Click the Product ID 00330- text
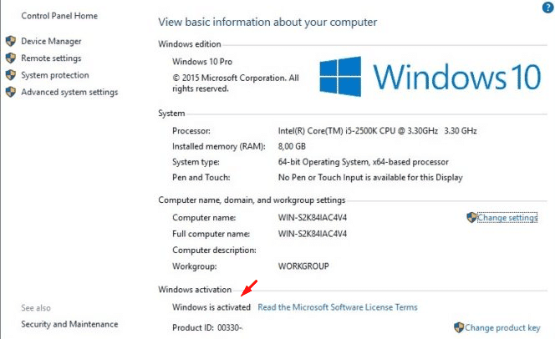 tap(207, 327)
